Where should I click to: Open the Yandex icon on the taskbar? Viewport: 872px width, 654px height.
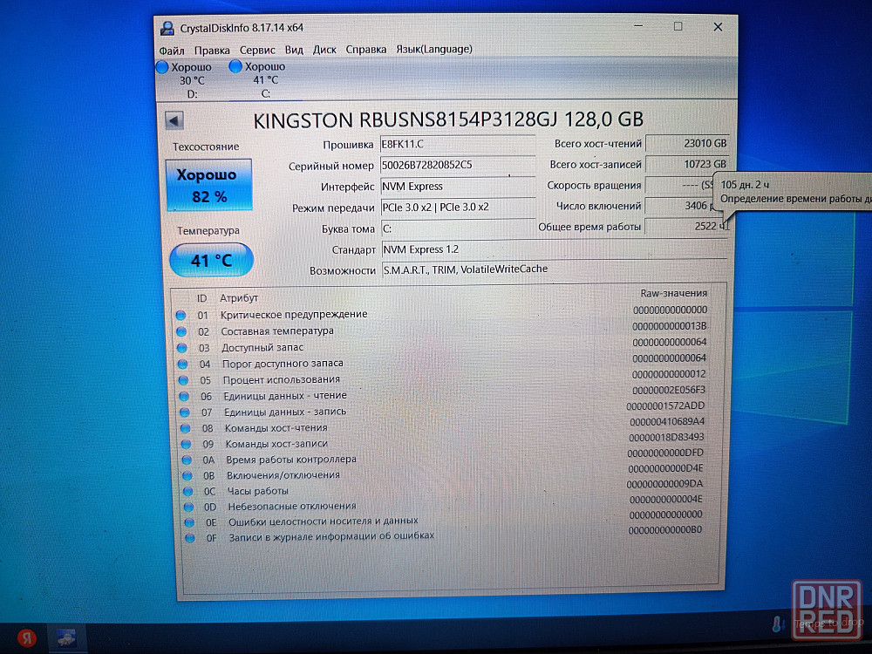tap(26, 638)
